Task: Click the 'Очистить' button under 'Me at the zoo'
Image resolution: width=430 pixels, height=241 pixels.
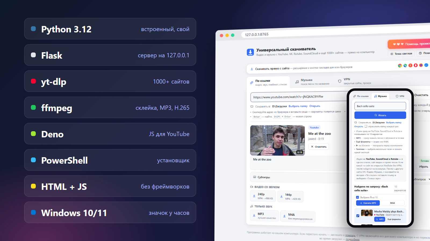Action: click(318, 147)
